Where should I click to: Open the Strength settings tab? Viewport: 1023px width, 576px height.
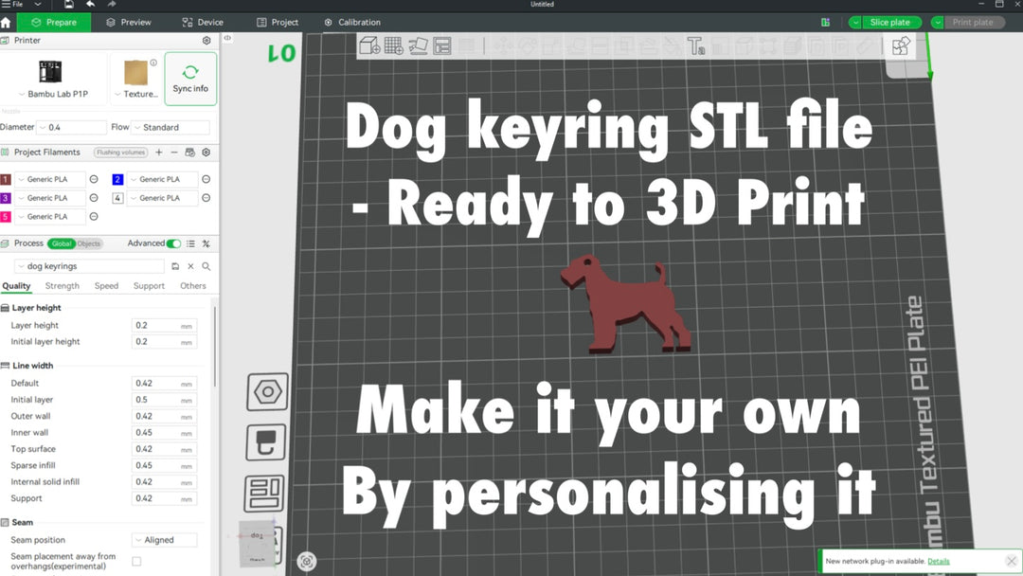coord(62,285)
